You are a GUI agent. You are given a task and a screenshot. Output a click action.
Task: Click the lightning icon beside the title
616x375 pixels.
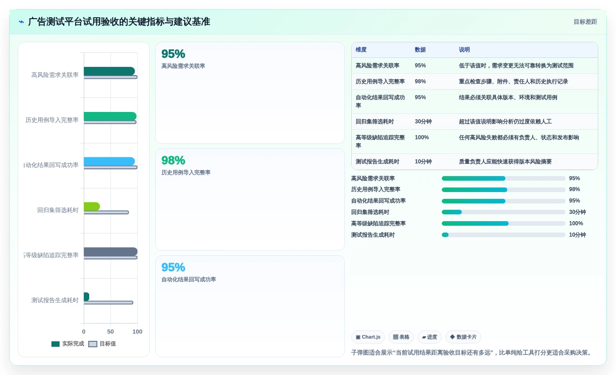(21, 22)
